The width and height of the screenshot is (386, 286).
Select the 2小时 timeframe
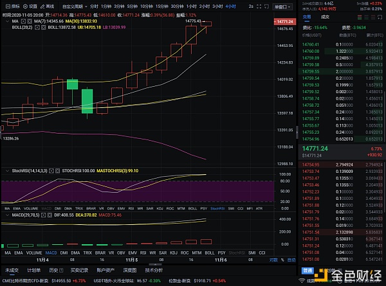[x=205, y=6]
